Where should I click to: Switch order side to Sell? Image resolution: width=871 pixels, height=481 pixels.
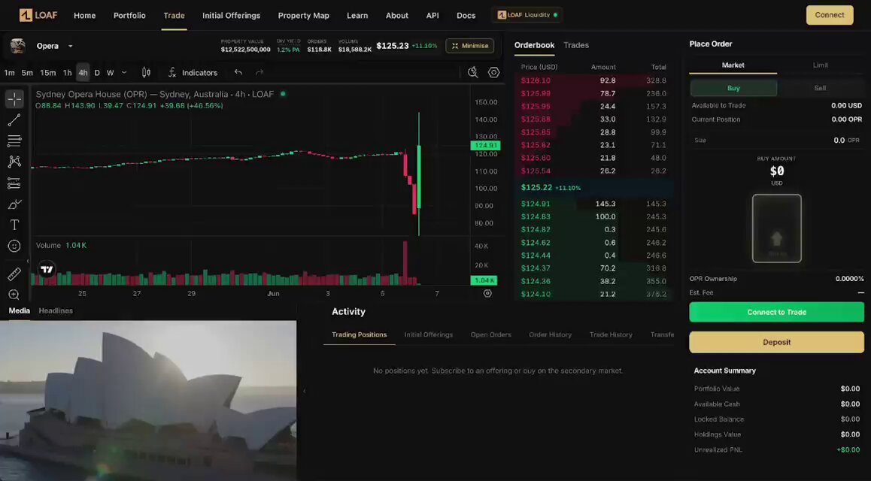[x=820, y=88]
